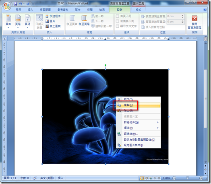Expand 群組物件(G) submenu
This screenshot has width=211, height=184.
coord(139,122)
